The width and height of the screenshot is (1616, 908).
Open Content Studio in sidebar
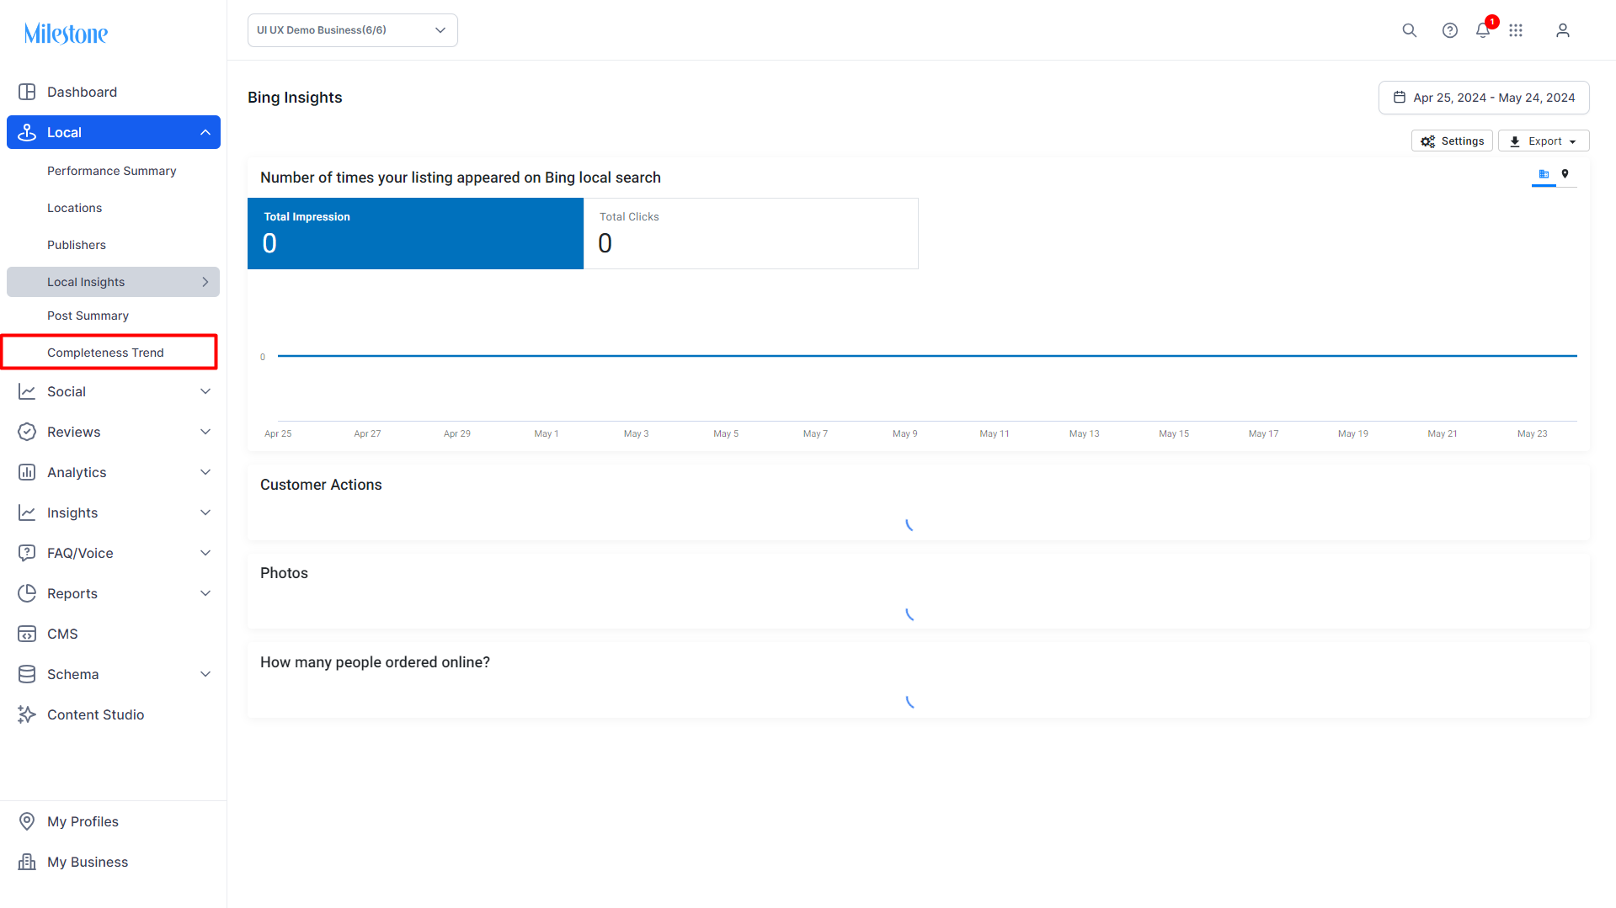point(95,714)
